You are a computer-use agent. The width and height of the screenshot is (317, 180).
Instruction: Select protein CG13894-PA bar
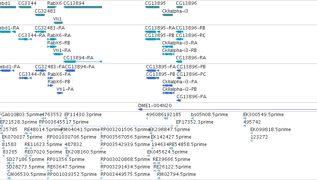point(70,71)
